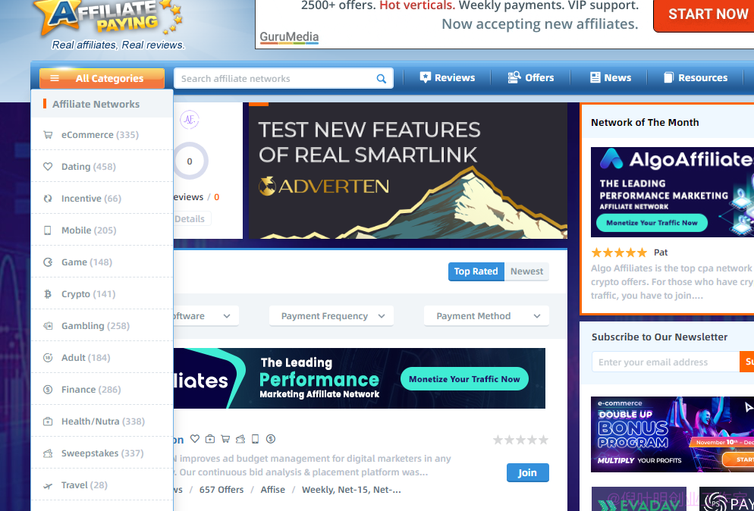Select Affiliate Networks category header
Screen dimensions: 754x511
point(102,104)
